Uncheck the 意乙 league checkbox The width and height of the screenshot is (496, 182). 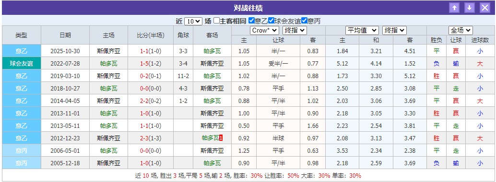(x=251, y=21)
